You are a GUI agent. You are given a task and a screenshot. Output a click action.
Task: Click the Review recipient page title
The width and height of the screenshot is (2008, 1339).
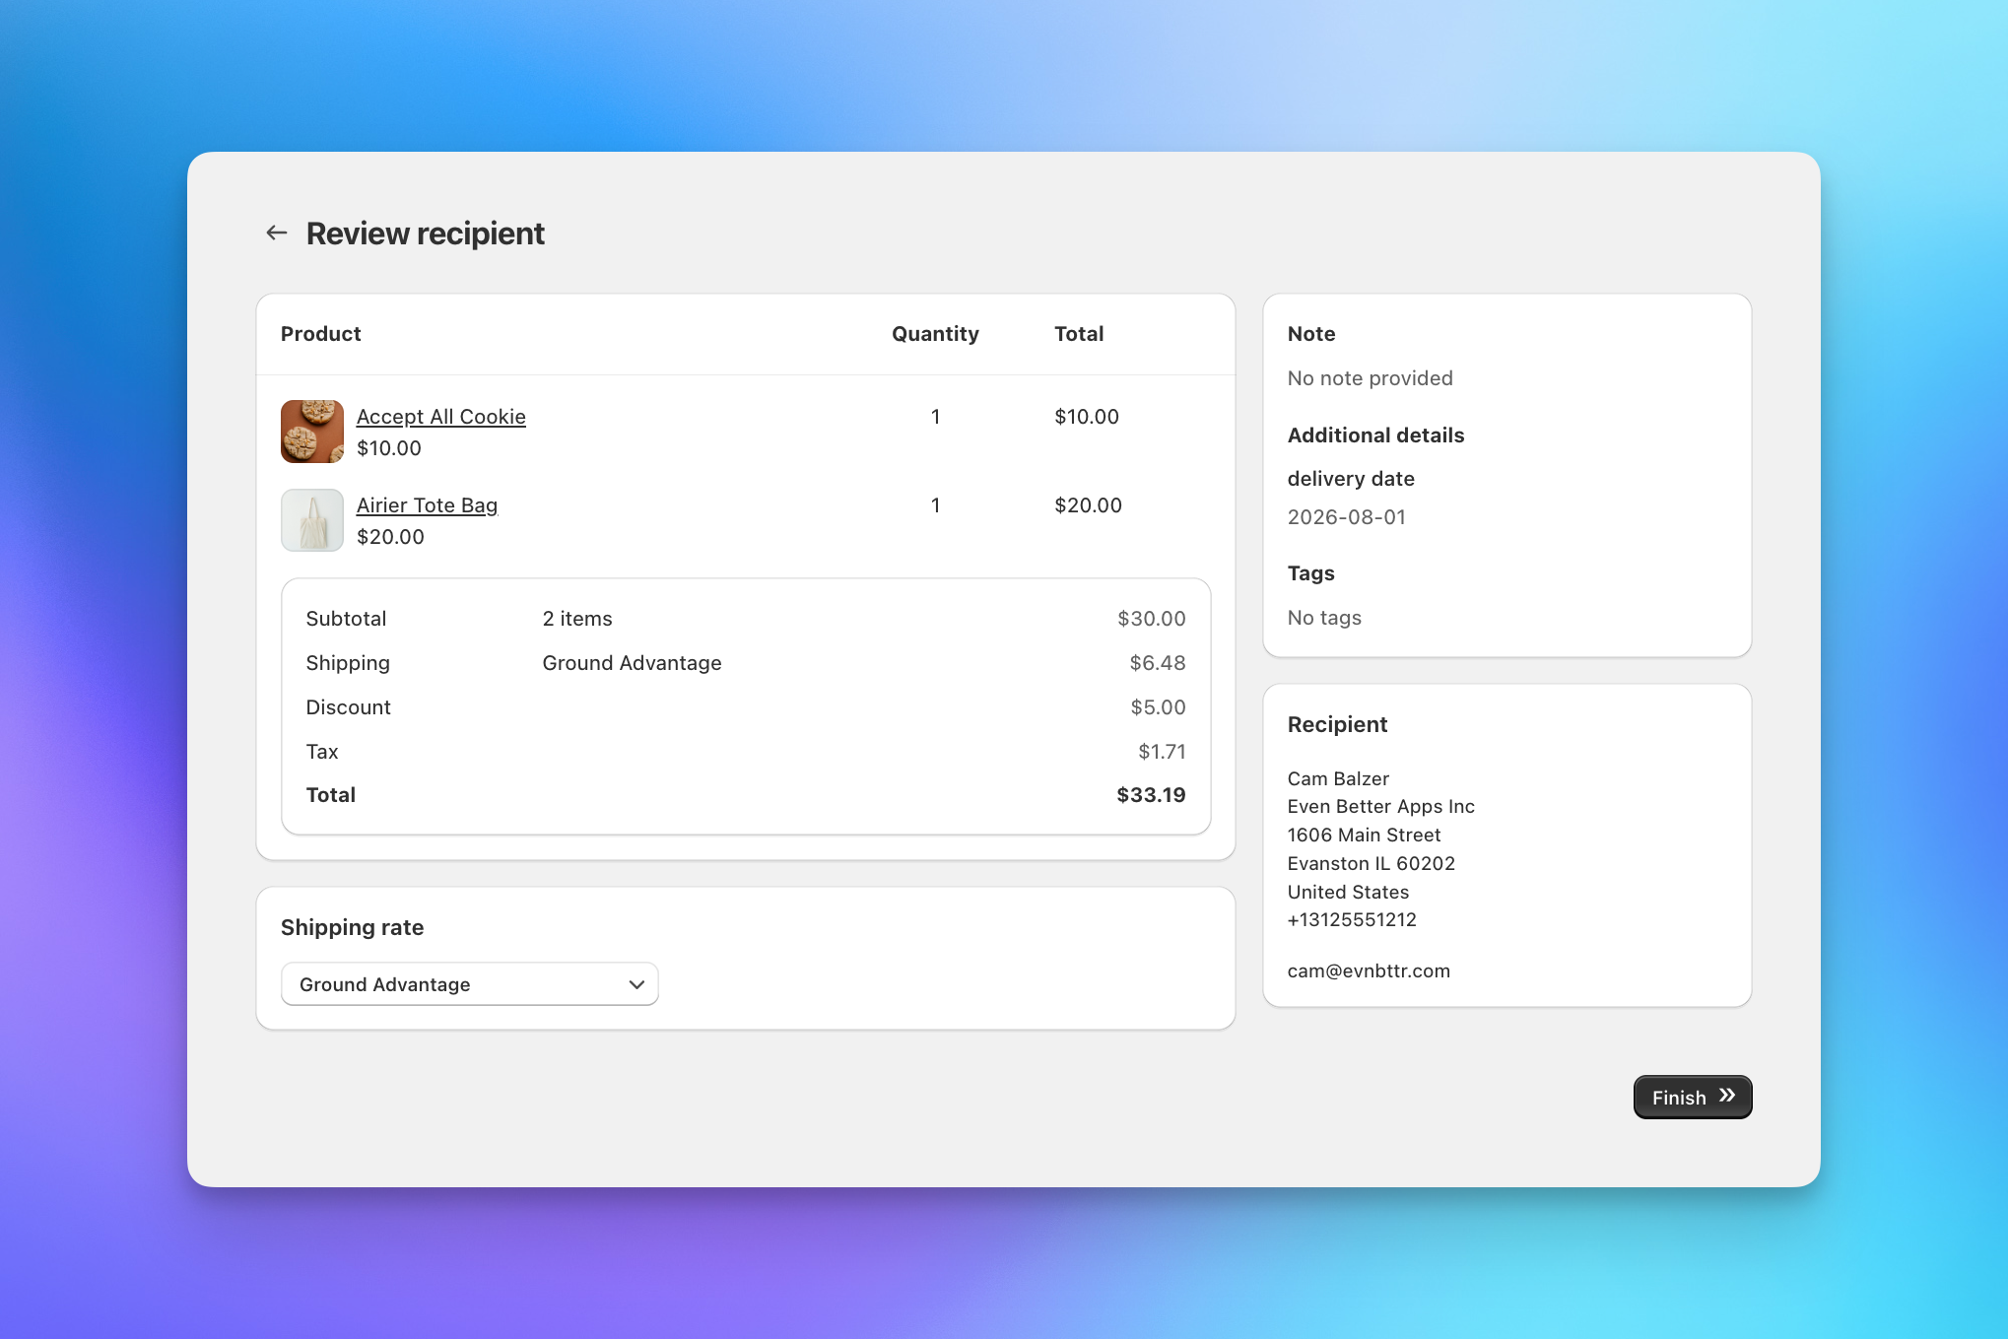(425, 234)
